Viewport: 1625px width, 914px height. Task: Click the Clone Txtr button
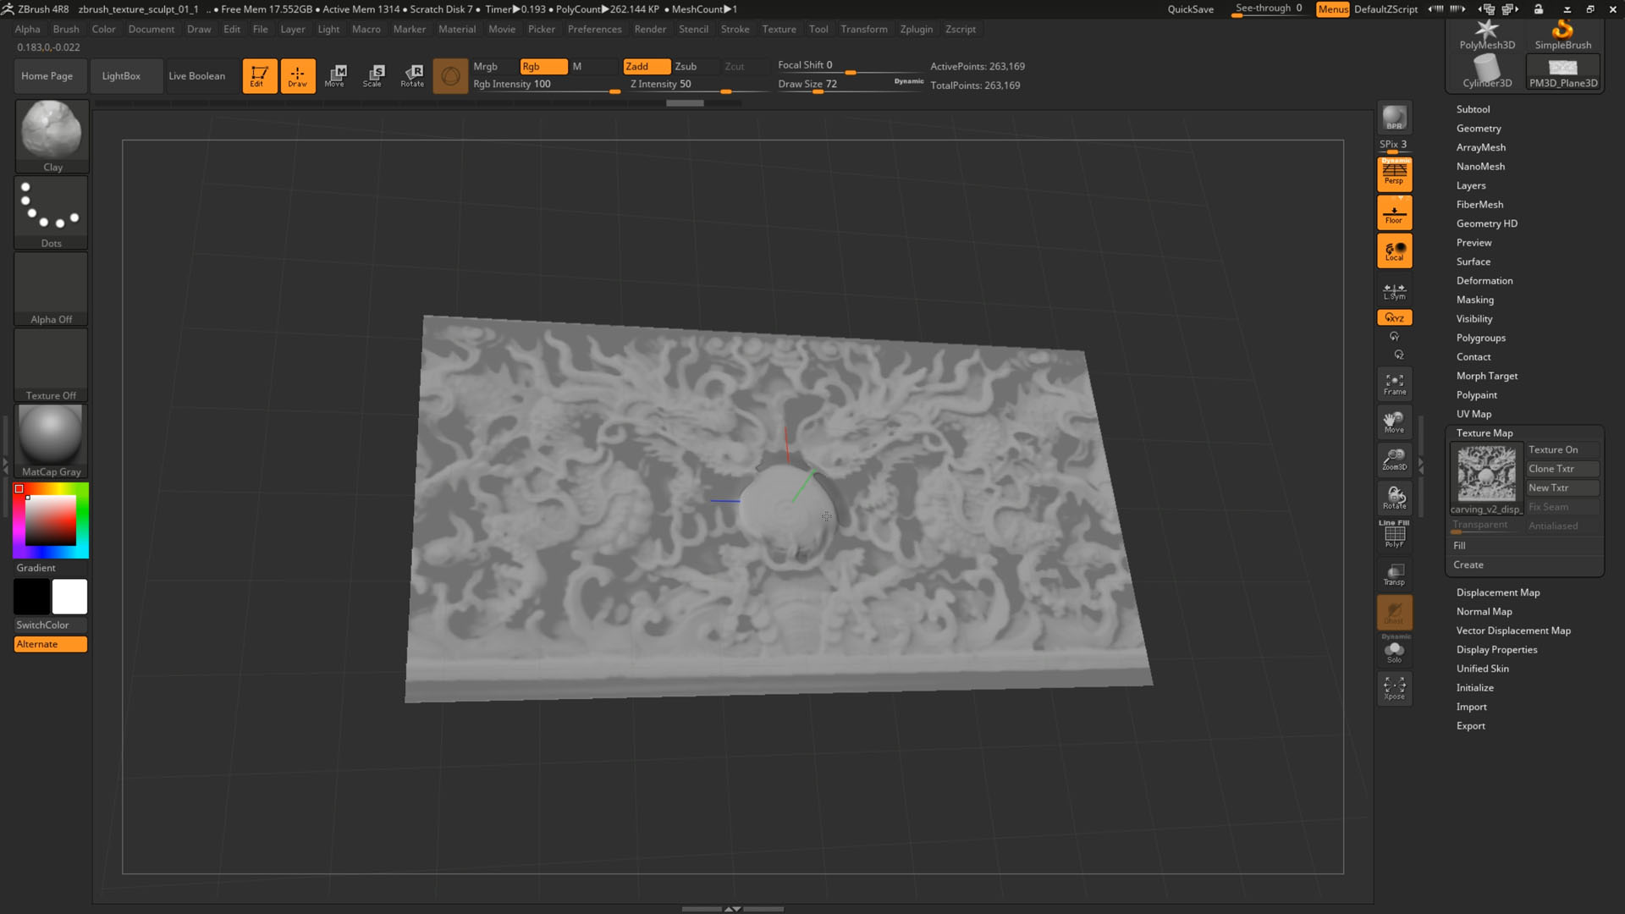[x=1562, y=469]
